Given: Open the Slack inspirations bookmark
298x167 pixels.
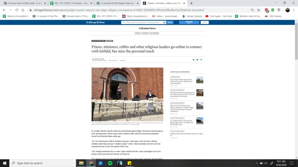Looking at the screenshot, I should tap(136, 16).
